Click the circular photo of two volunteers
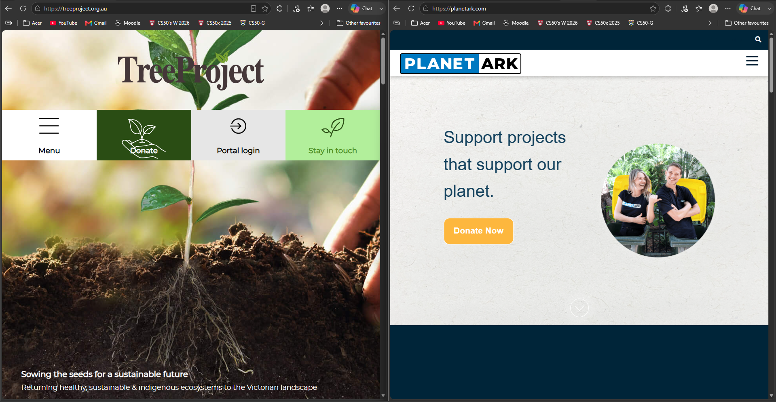This screenshot has height=402, width=776. [x=658, y=200]
